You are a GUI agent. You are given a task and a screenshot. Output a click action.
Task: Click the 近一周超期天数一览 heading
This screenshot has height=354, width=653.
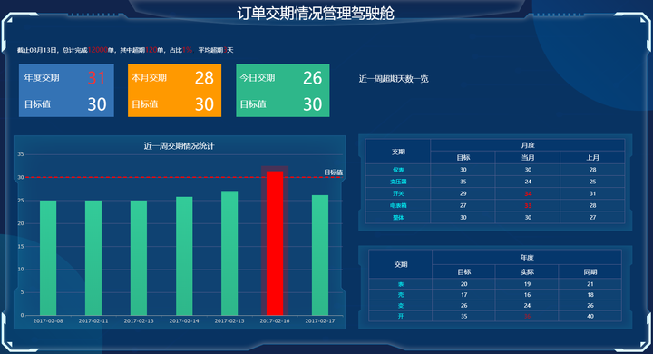[394, 79]
